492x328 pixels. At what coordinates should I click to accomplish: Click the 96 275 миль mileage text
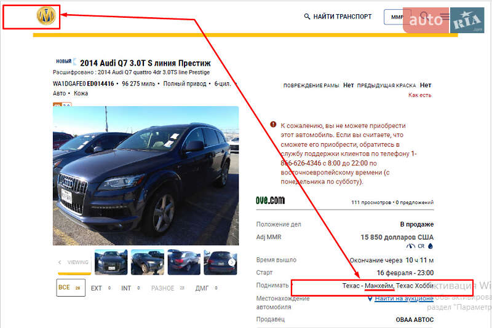(138, 84)
